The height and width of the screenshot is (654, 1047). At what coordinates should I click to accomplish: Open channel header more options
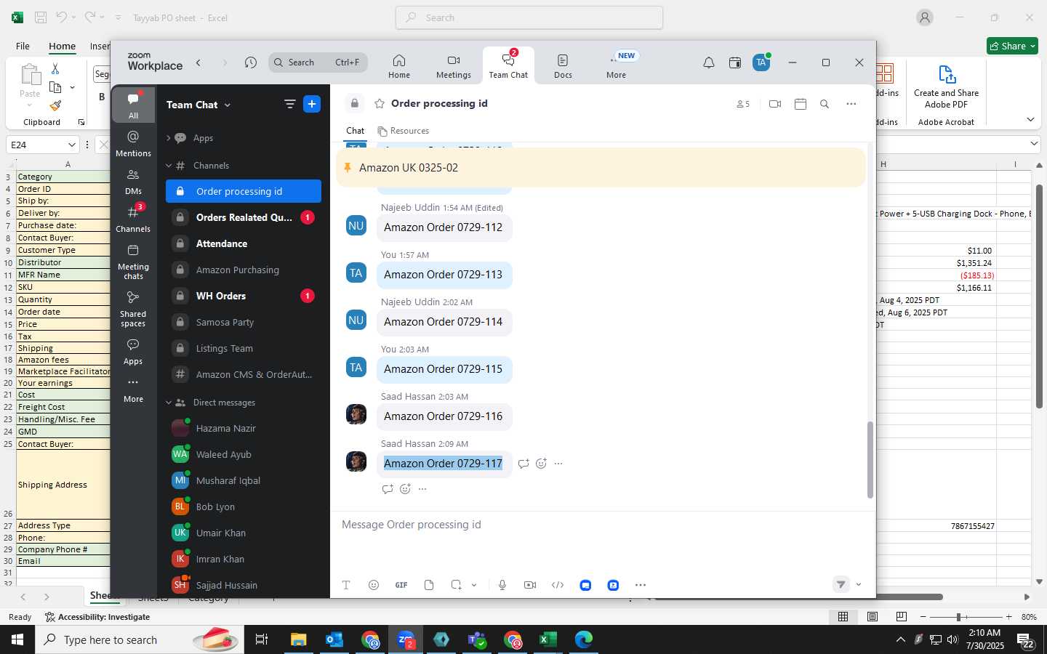point(851,104)
